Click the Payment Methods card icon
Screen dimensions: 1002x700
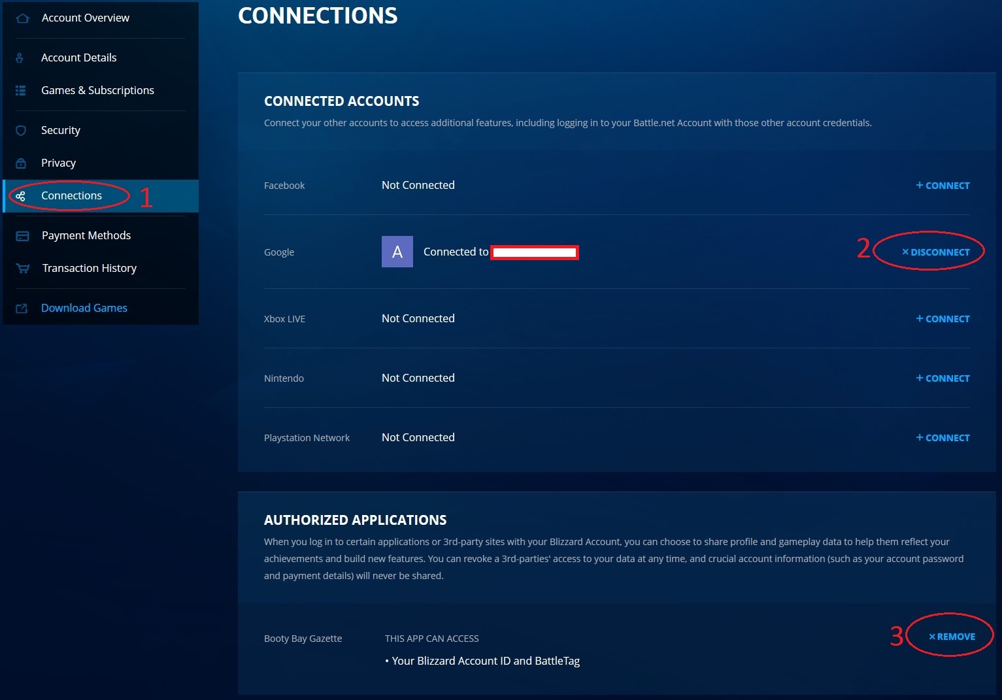[22, 236]
